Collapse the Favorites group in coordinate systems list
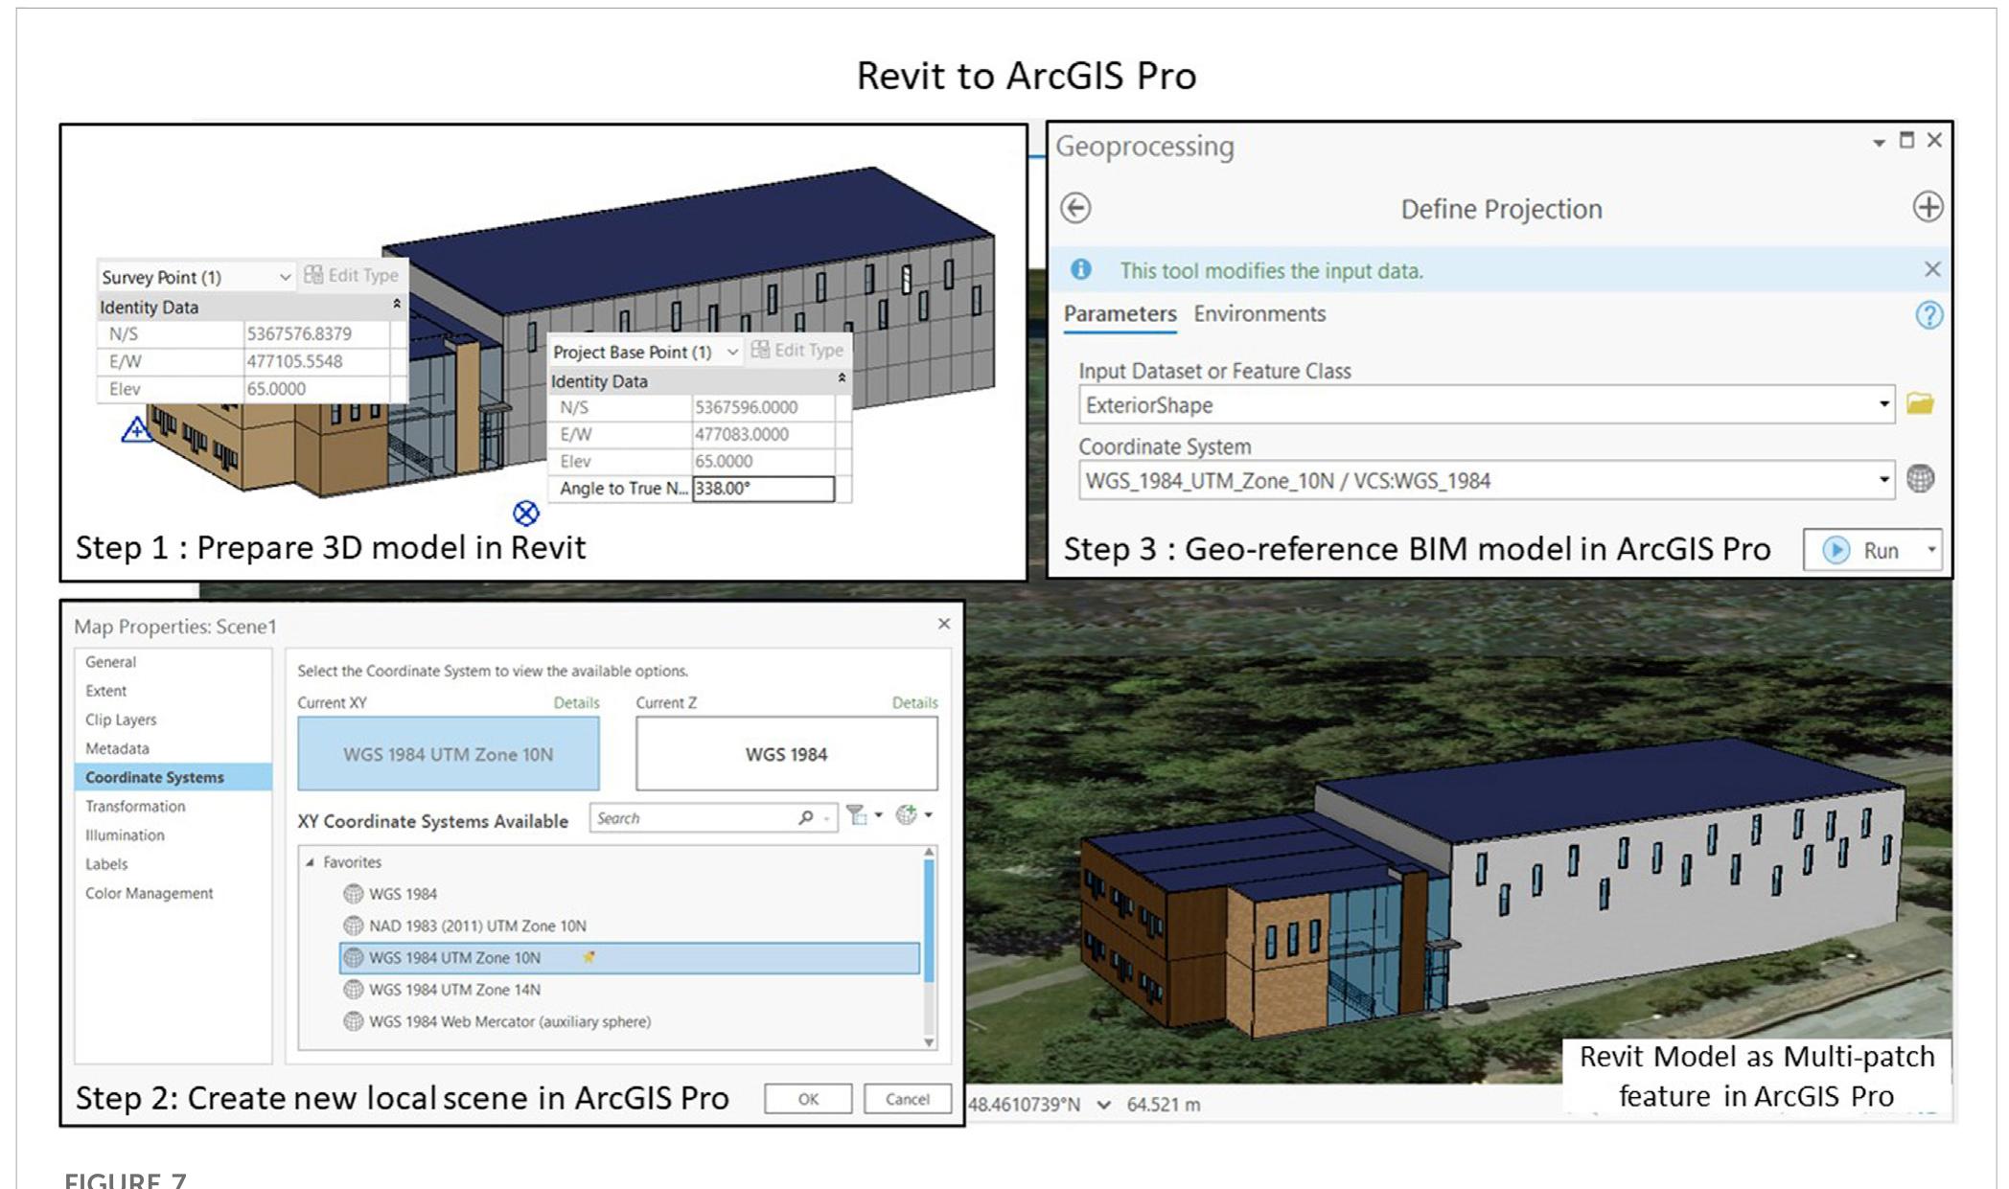Screen dimensions: 2009x1189 point(309,861)
